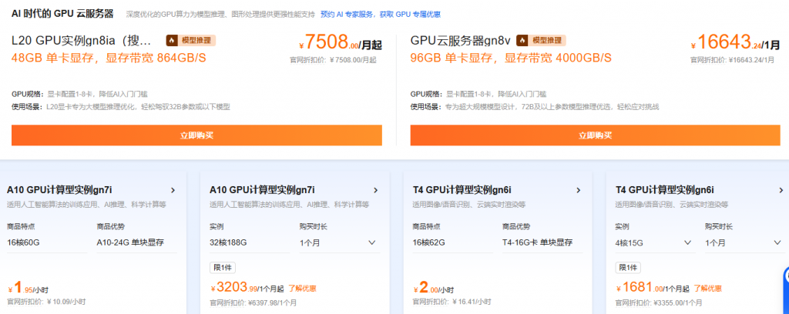Expand 购买时长 dropdown on the T4 gn6i card
Viewport: 789px width, 314px height.
(x=744, y=242)
